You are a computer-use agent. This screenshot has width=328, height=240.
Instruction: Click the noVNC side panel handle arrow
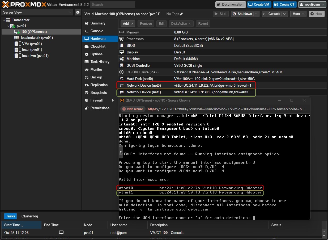click(x=121, y=151)
